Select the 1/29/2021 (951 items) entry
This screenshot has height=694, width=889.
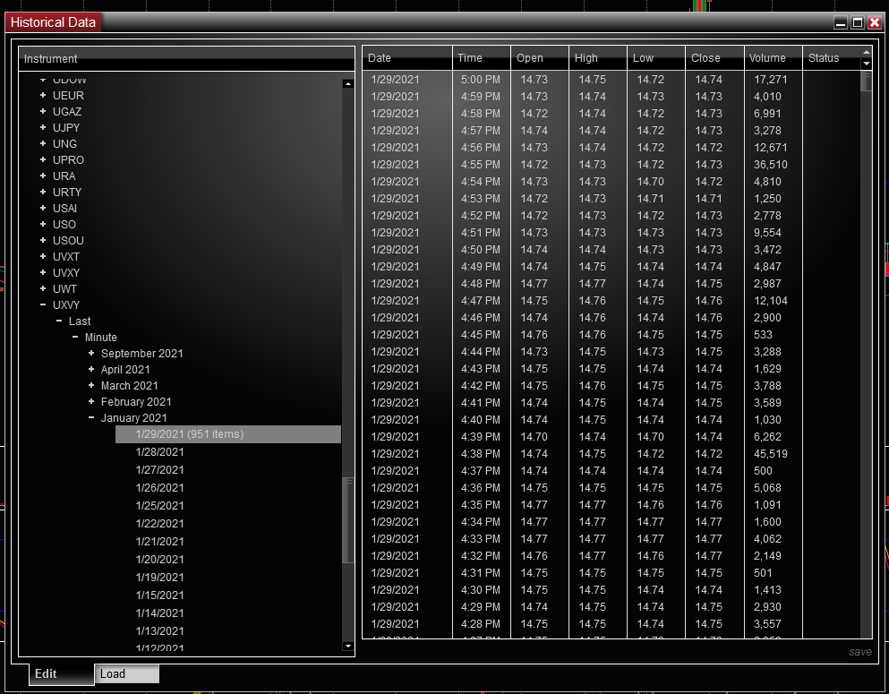228,434
